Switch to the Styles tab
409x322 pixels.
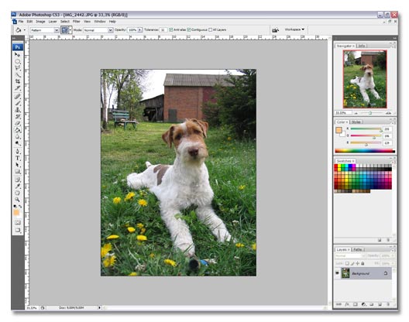[x=356, y=122]
